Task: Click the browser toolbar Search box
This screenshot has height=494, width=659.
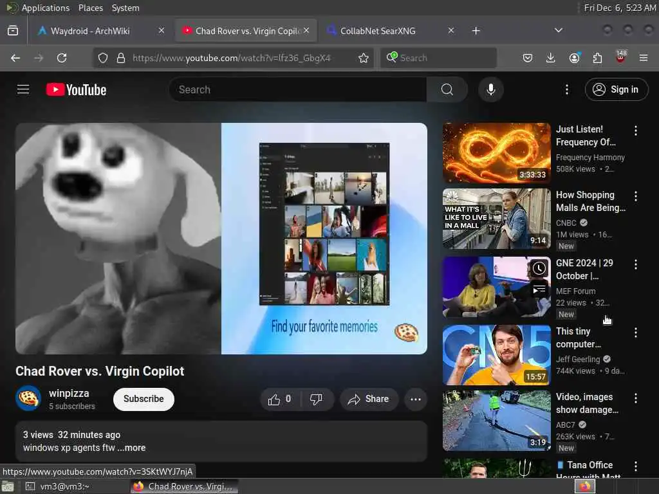Action: (x=438, y=58)
